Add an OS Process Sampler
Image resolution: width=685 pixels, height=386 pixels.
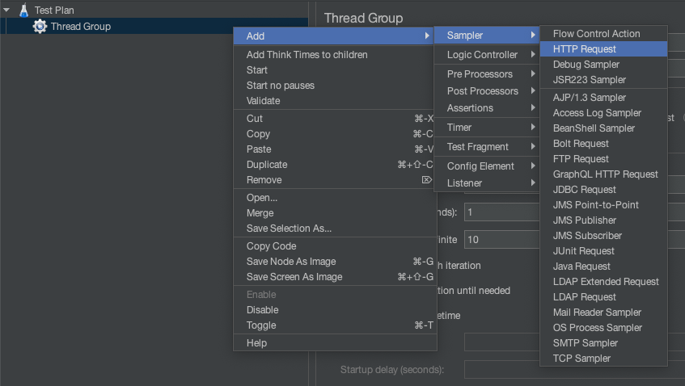(604, 328)
